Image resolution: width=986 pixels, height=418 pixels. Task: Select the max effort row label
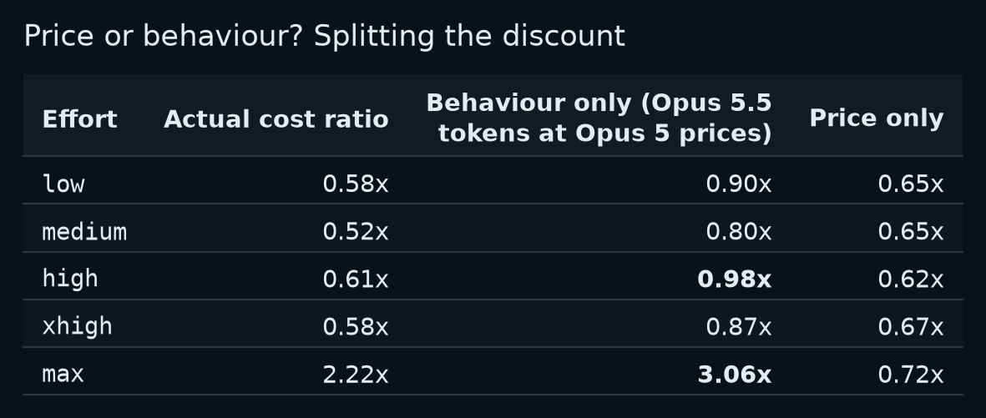click(63, 374)
